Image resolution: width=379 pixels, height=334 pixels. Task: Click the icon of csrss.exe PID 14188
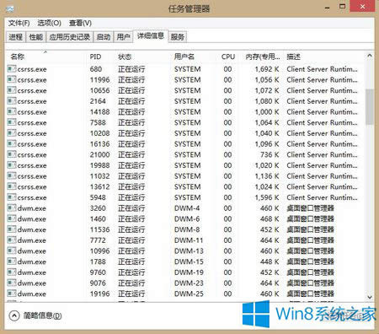tap(12, 111)
